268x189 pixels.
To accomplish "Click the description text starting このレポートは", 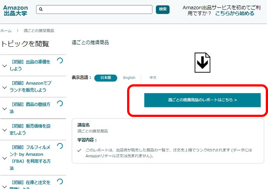I will point(169,153).
